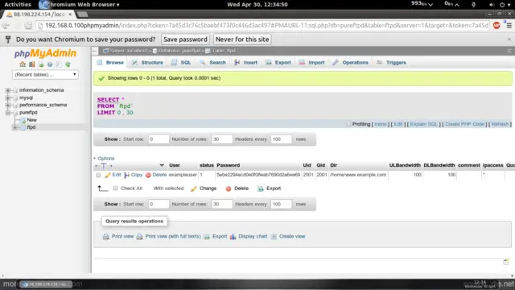
Task: Expand the mysql database node
Action: (x=8, y=97)
